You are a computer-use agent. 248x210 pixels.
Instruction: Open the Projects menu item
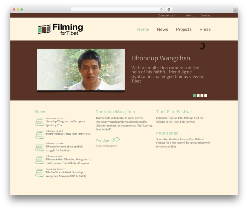pyautogui.click(x=184, y=29)
